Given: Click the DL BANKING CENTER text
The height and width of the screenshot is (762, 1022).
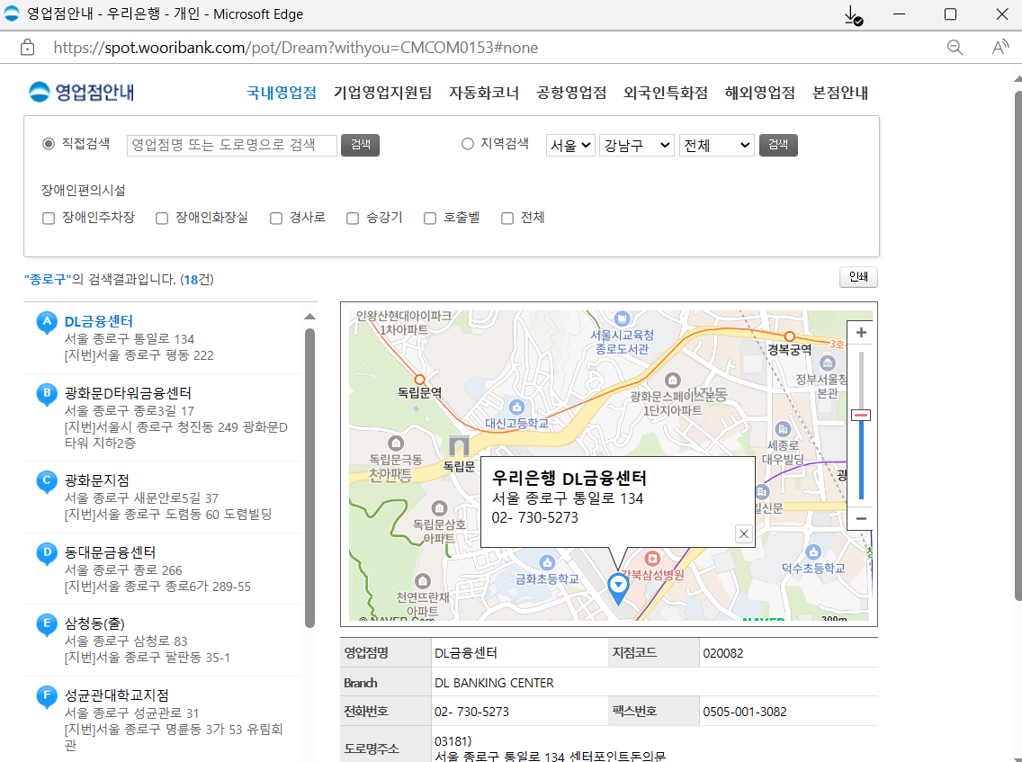Looking at the screenshot, I should tap(494, 683).
